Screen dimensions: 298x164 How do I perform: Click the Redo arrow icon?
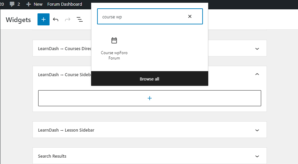pos(68,20)
